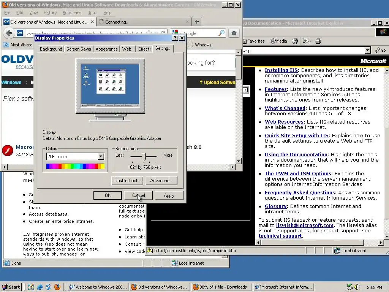The width and height of the screenshot is (389, 292).
Task: Switch to the Screen Saver tab
Action: tap(79, 49)
